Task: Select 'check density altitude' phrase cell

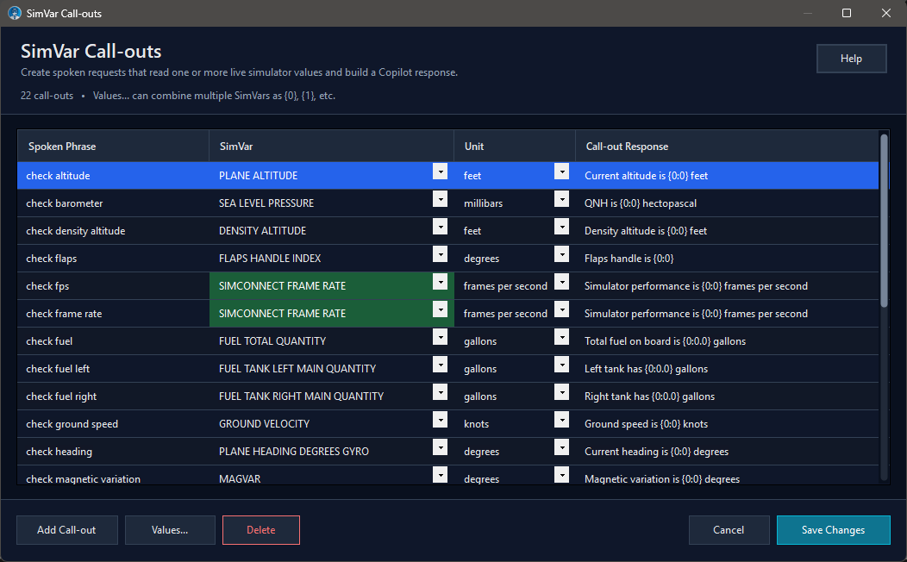Action: pos(114,231)
